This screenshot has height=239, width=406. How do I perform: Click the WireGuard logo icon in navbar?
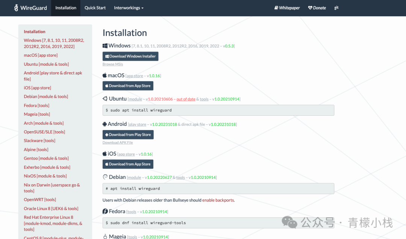pos(16,8)
